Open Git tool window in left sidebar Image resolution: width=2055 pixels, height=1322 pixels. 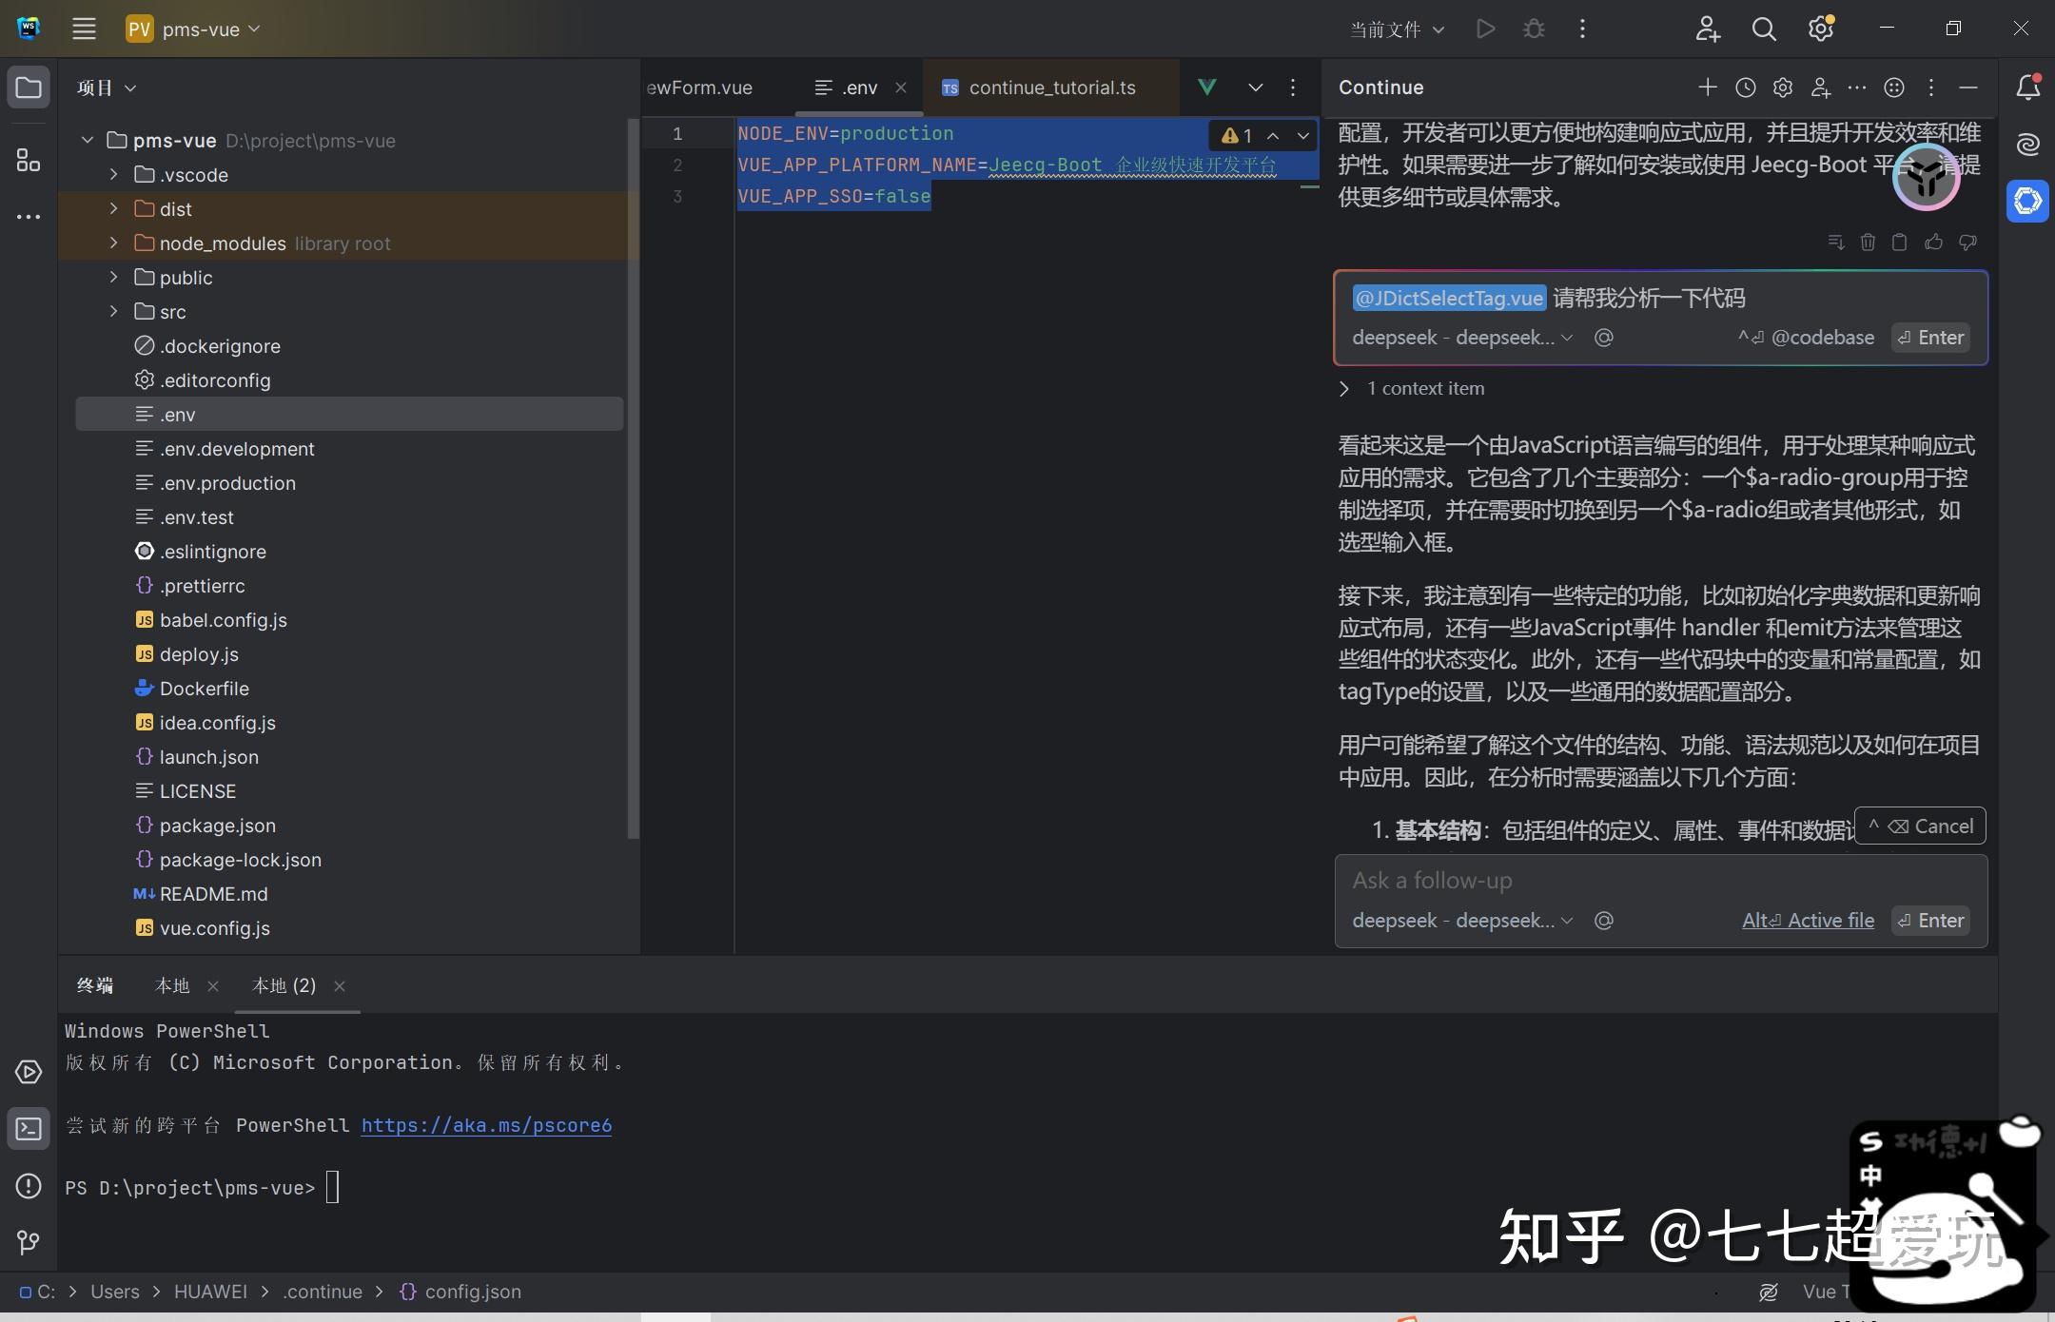pyautogui.click(x=29, y=1242)
